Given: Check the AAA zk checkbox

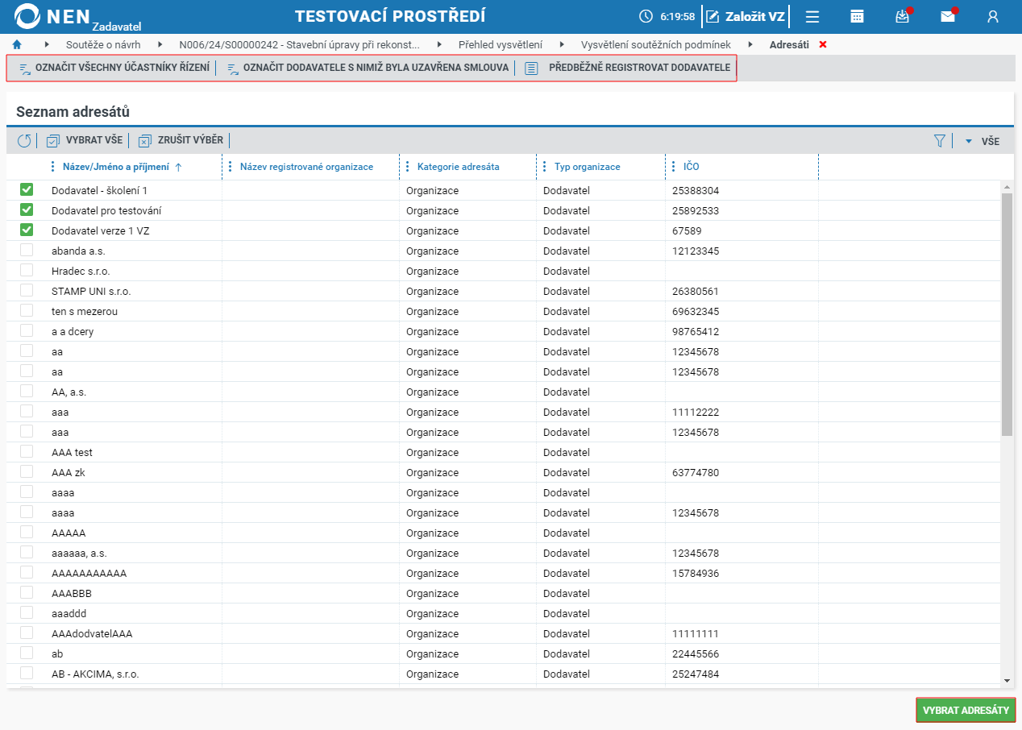Looking at the screenshot, I should (27, 471).
